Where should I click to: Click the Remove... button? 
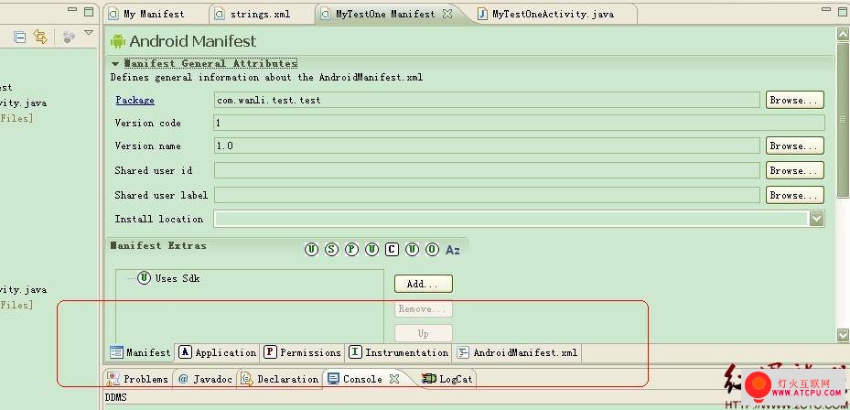click(423, 308)
